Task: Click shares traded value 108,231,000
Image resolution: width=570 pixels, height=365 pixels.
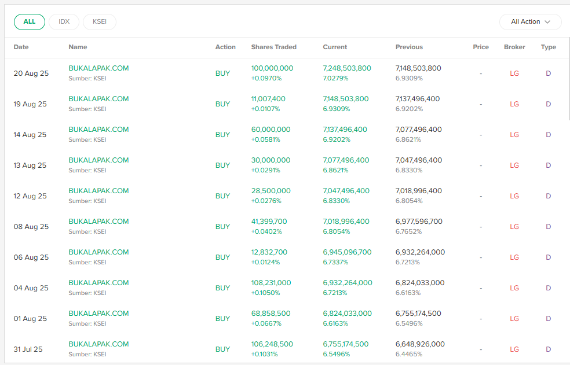Action: pos(271,283)
